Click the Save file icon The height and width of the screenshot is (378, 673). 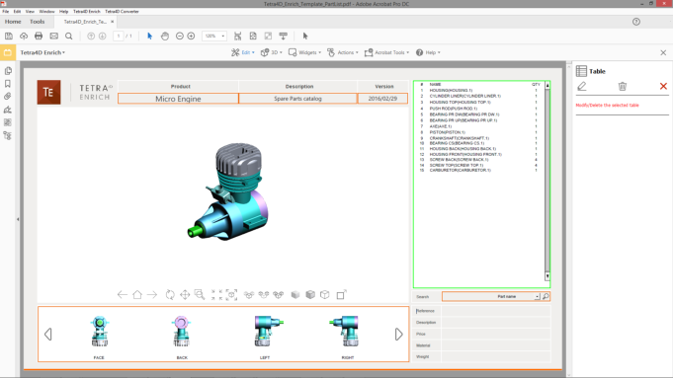(9, 36)
